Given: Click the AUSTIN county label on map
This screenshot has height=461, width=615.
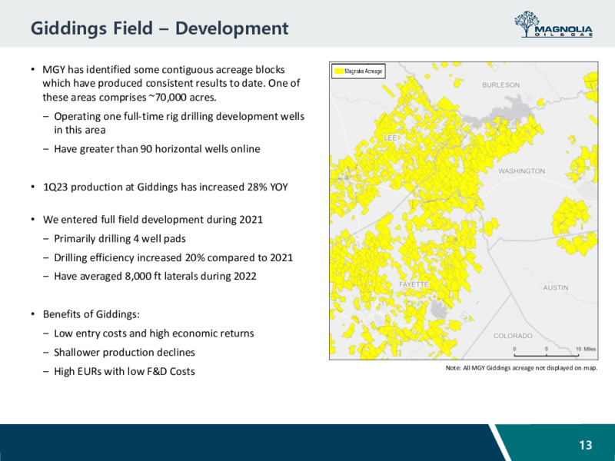Looking at the screenshot, I should click(x=555, y=287).
